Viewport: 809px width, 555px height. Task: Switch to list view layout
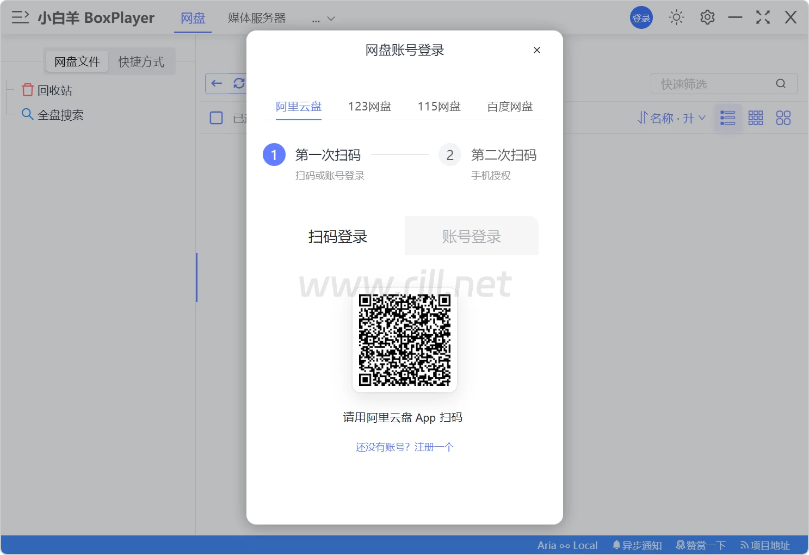(x=727, y=118)
